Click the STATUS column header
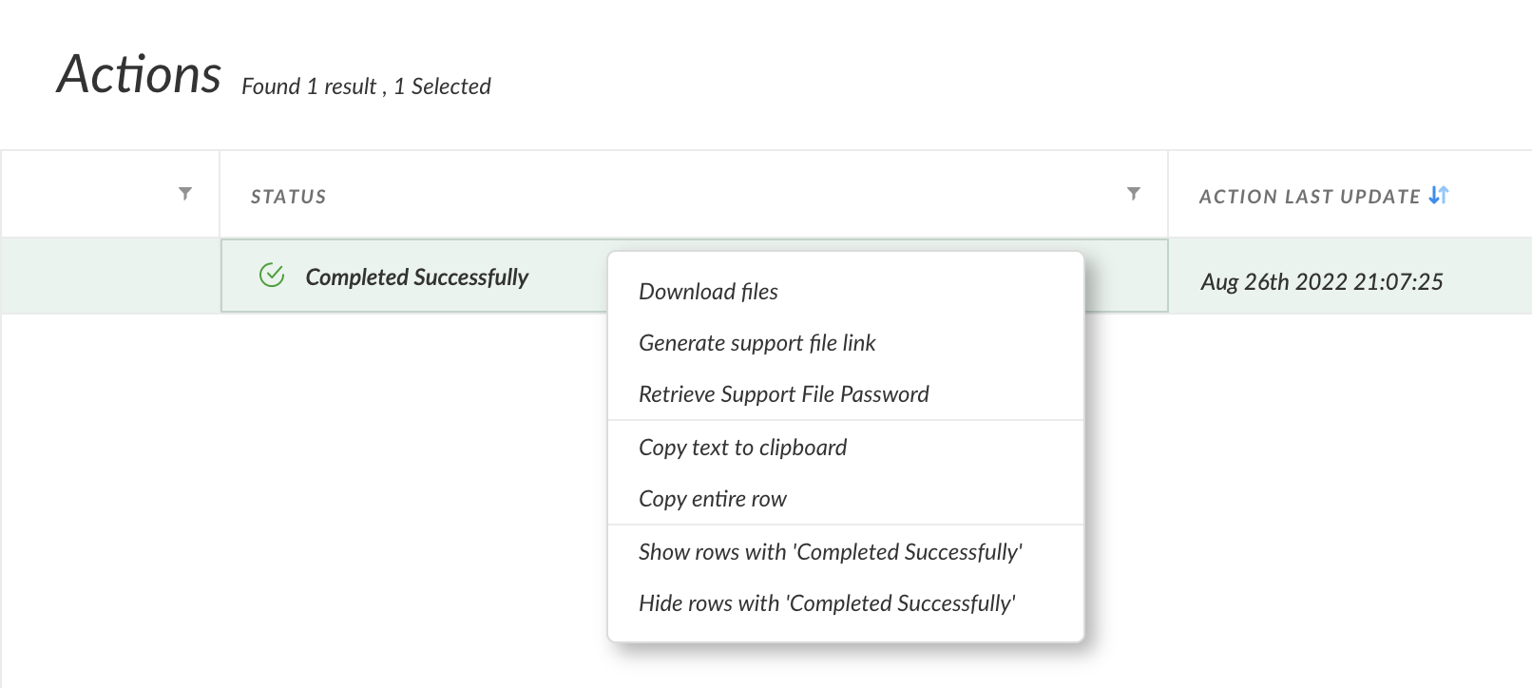This screenshot has height=688, width=1532. pos(289,196)
